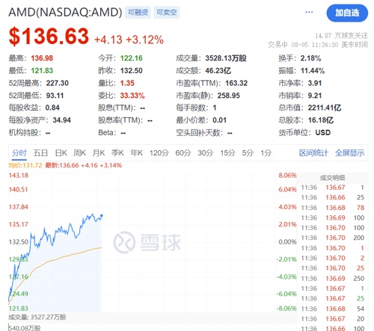The image size is (374, 331).
Task: Open the three-dot more options menu
Action: pyautogui.click(x=309, y=12)
